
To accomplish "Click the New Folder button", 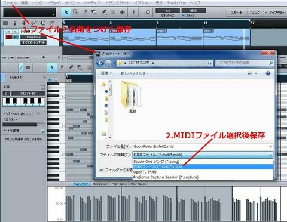I will pyautogui.click(x=135, y=73).
